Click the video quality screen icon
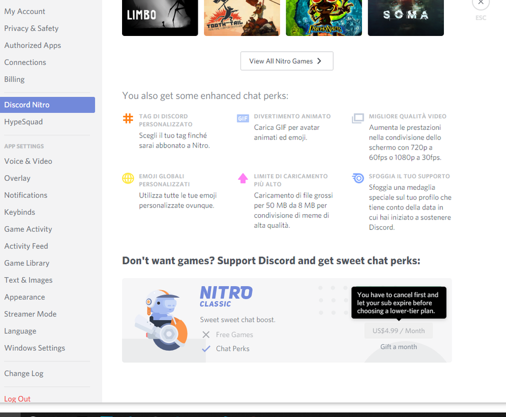506x417 pixels. (358, 118)
